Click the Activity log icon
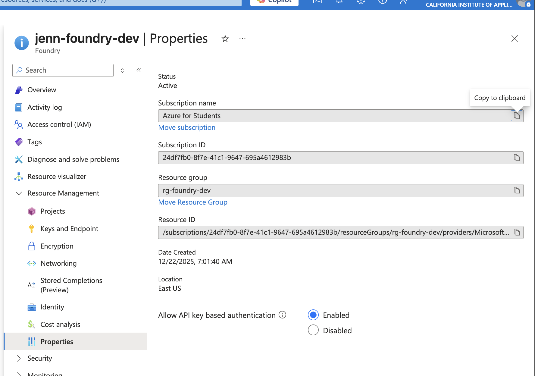 point(19,107)
